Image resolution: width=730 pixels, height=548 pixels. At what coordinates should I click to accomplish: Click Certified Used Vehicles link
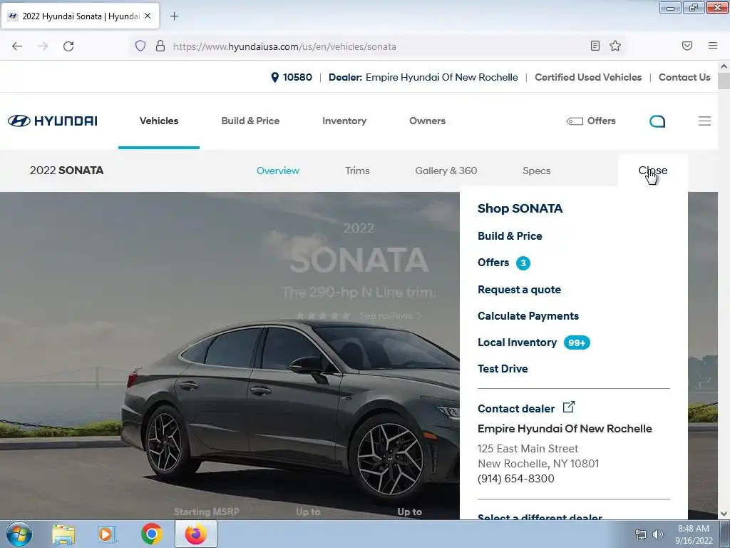click(588, 77)
